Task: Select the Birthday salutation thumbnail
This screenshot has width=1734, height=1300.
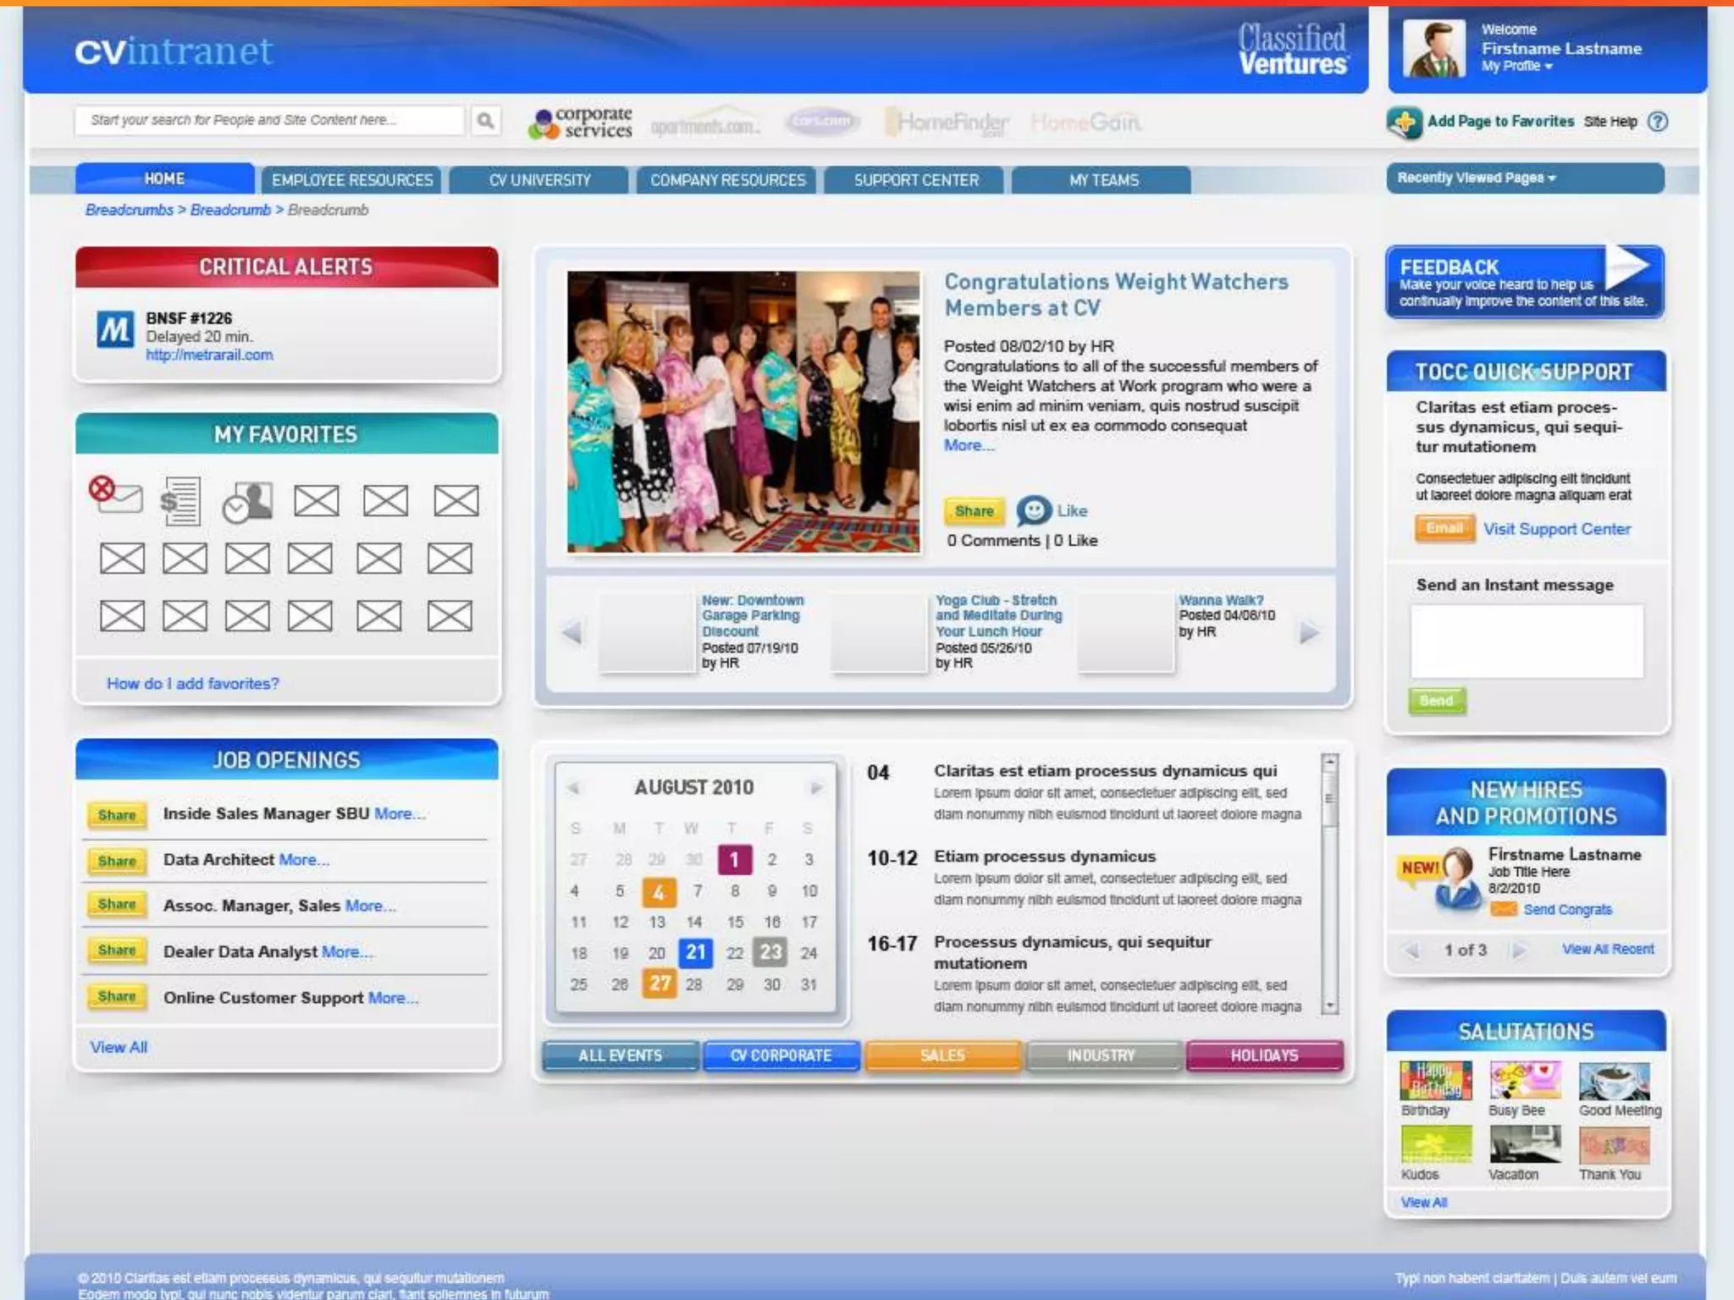Action: pos(1435,1081)
